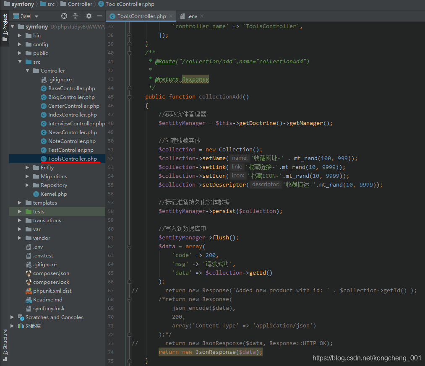Click symfony in the breadcrumb path
Screen dimensions: 425x366
point(19,4)
